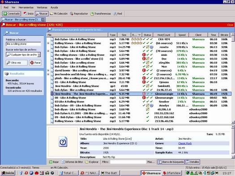Click file icon of '03 Like A Rolling Stone'
235x176 pixels.
52,102
